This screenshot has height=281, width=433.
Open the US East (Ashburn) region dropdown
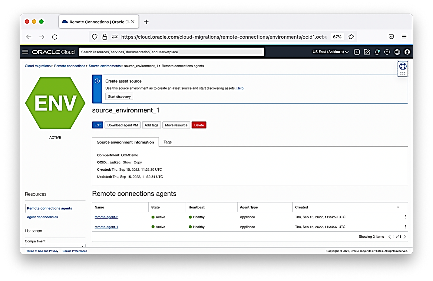tap(330, 52)
